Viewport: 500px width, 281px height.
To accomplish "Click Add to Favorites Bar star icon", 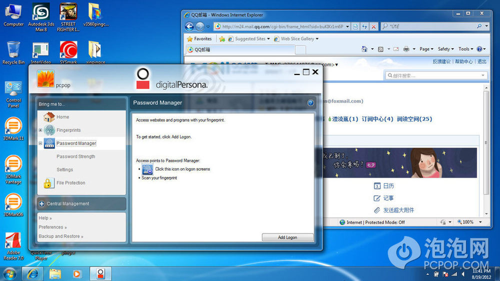I will 222,39.
